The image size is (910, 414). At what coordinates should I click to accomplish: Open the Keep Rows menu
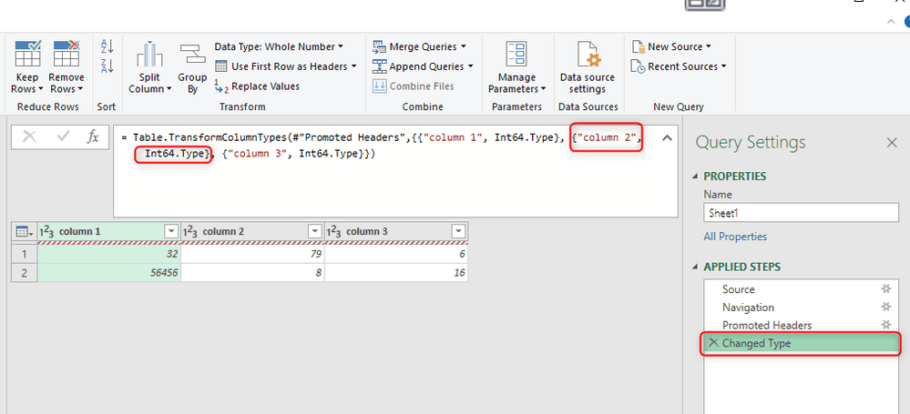pos(26,66)
